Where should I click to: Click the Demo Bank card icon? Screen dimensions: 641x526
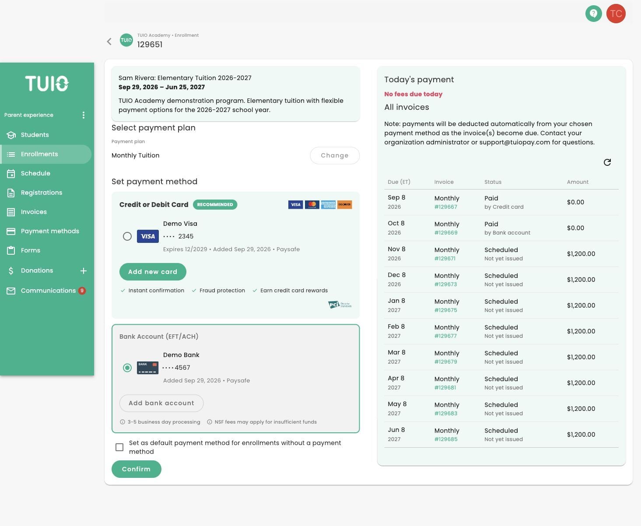click(148, 368)
